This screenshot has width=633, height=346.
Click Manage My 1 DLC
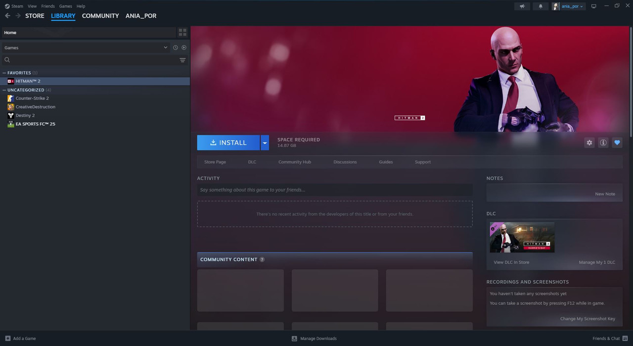597,262
